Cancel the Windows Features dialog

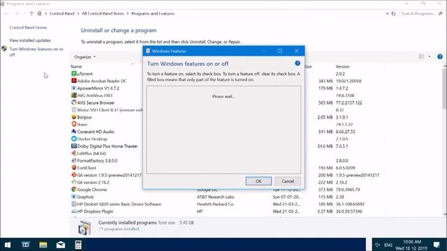click(288, 181)
